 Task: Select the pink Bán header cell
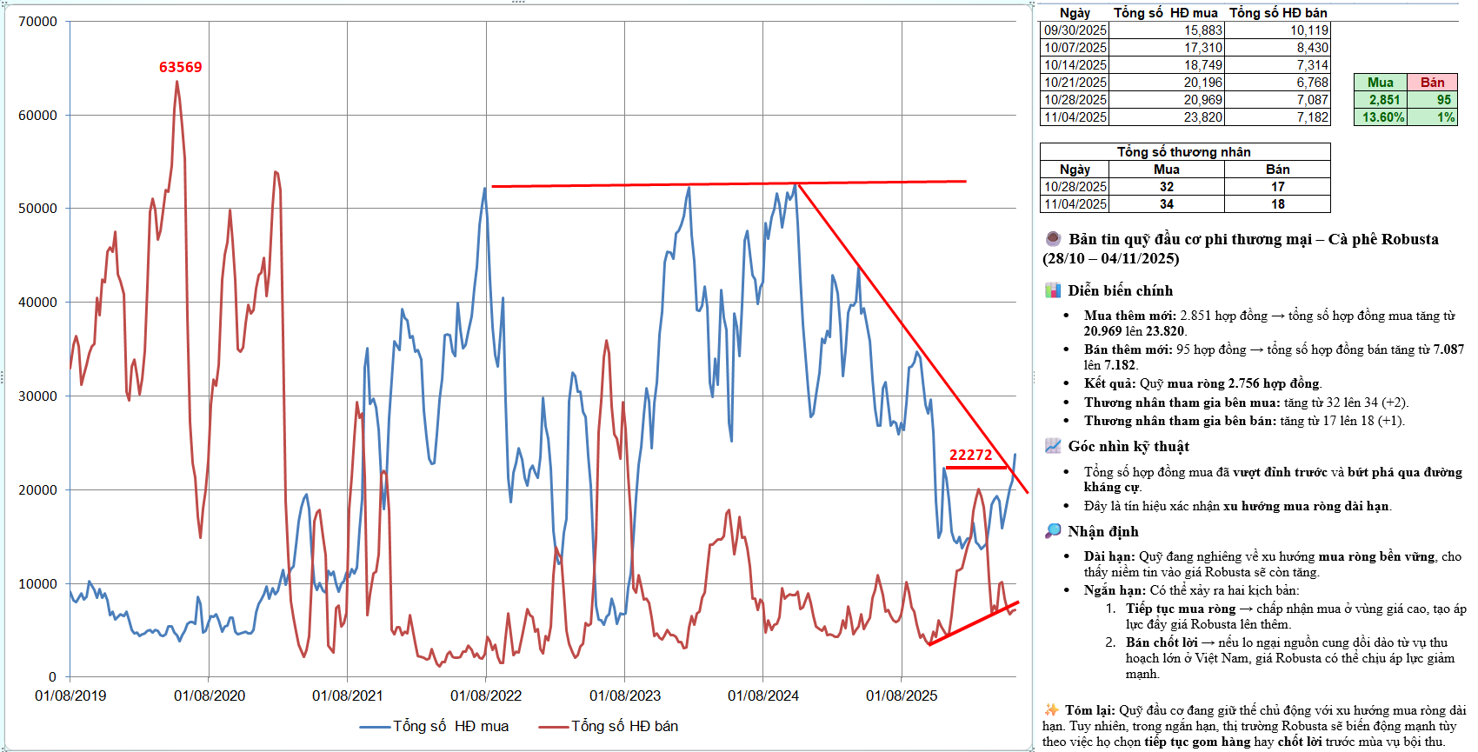1432,83
